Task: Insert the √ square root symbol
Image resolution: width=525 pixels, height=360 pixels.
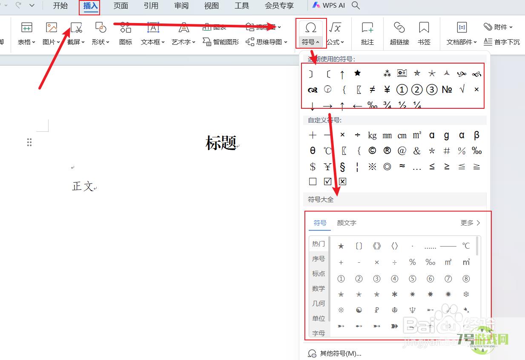Action: 462,89
